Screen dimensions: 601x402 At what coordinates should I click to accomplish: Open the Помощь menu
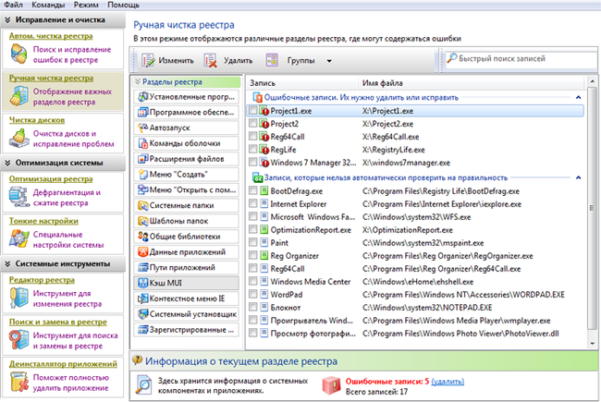(x=123, y=5)
